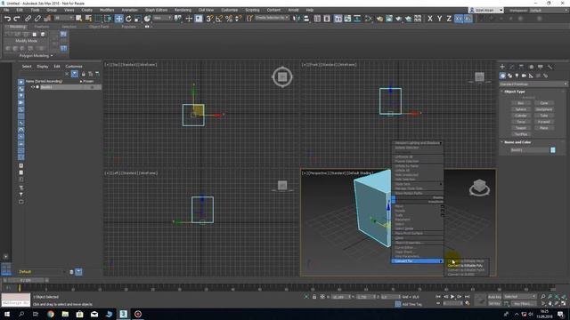
Task: Toggle Percent Snap in the toolbar
Action: point(229,19)
